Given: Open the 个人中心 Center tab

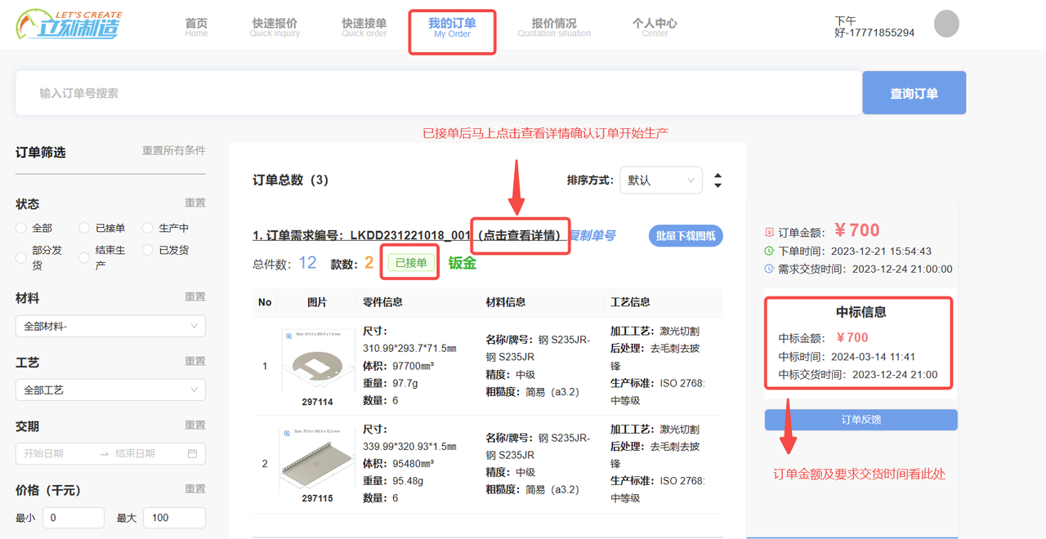Looking at the screenshot, I should 655,28.
